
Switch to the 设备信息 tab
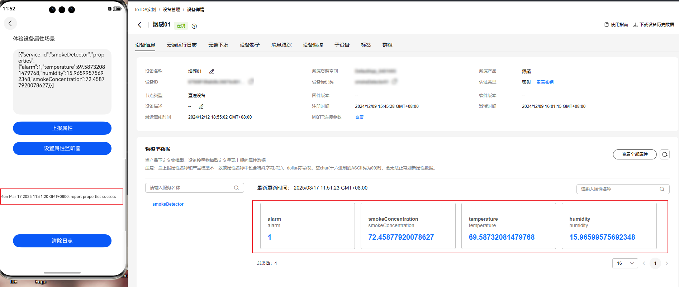coord(145,45)
